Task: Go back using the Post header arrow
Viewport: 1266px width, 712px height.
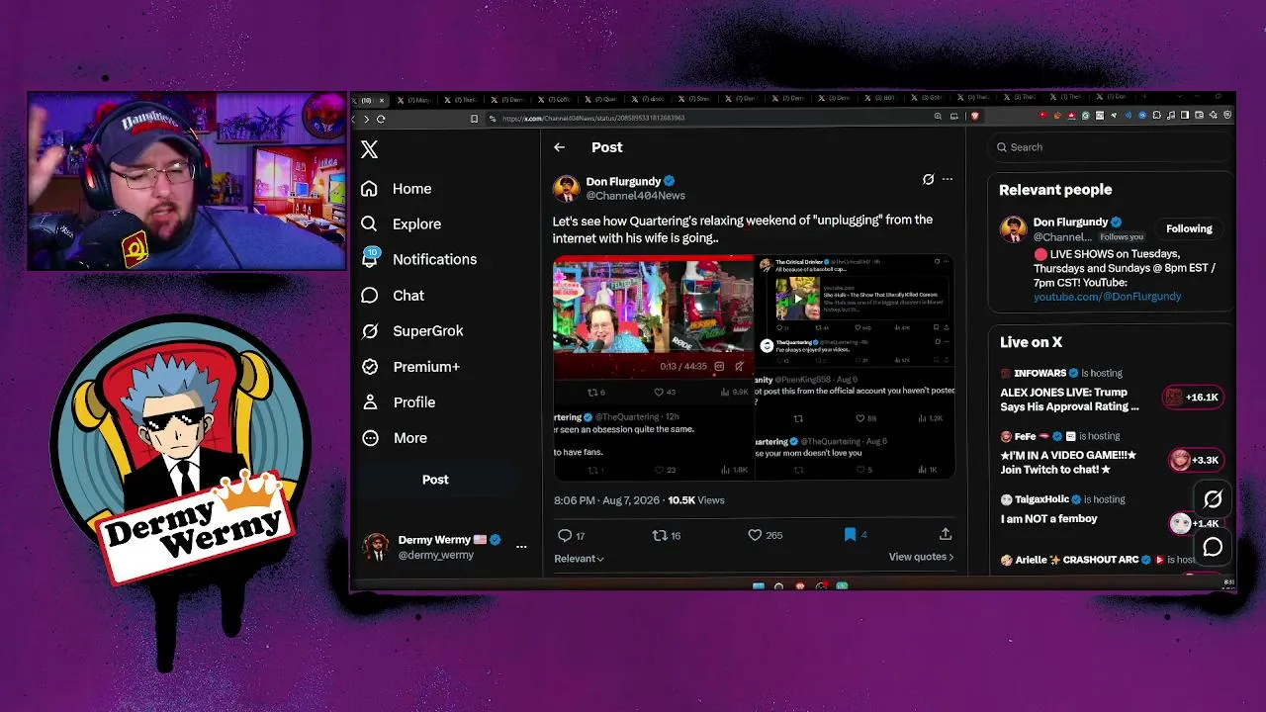Action: 559,147
